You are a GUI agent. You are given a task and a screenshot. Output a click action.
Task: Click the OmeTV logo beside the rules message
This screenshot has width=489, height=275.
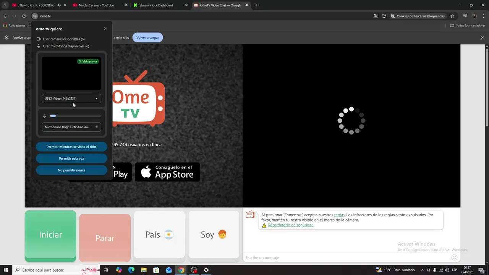click(250, 215)
